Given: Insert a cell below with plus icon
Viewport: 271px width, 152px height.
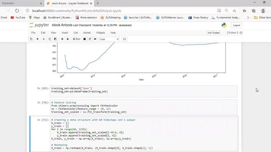Looking at the screenshot, I should pos(37,39).
